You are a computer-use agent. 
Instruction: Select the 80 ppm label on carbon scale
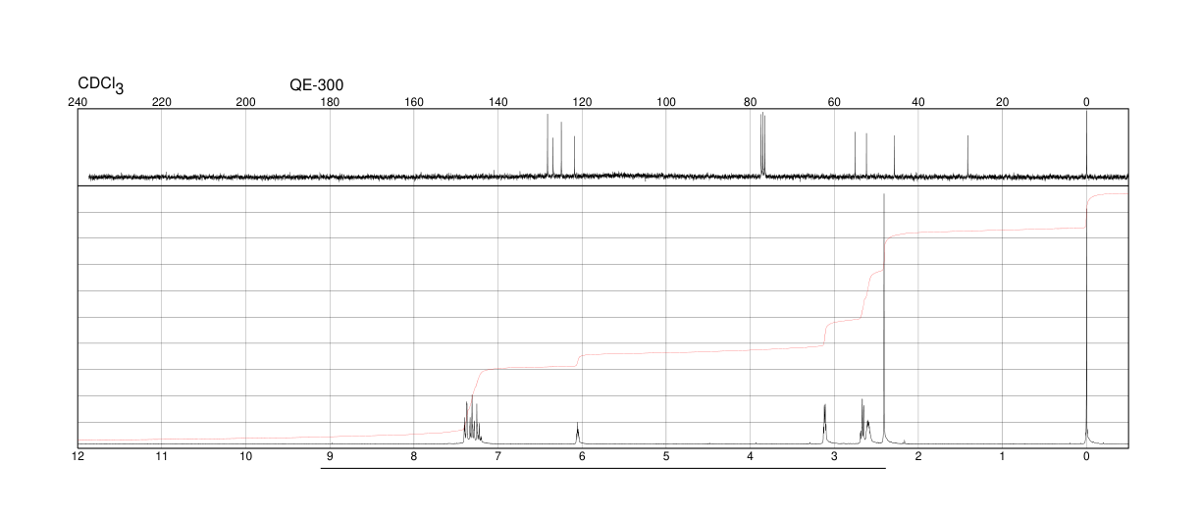[x=751, y=102]
